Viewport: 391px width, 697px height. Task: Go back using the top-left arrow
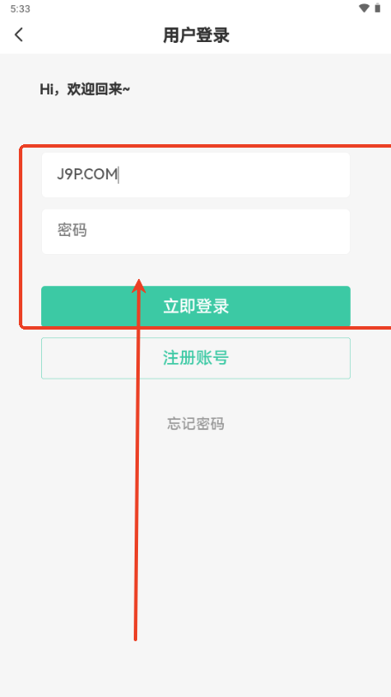pyautogui.click(x=19, y=34)
